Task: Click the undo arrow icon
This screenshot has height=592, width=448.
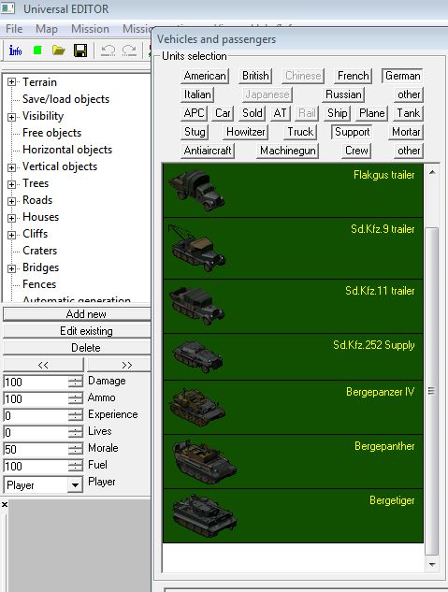Action: 108,51
